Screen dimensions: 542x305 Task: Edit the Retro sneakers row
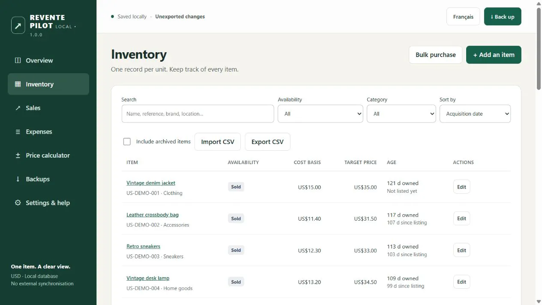(461, 250)
